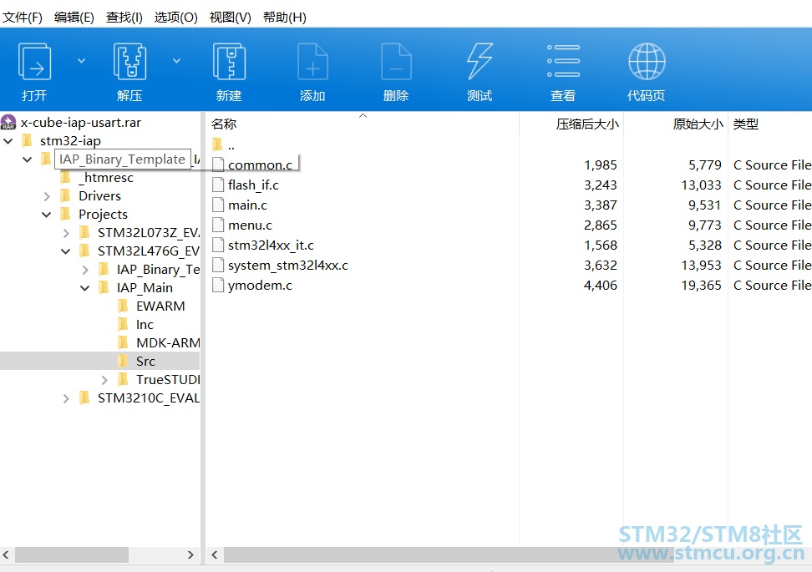Viewport: 812px width, 572px height.
Task: Select file ymodem.c in list
Action: coord(260,286)
